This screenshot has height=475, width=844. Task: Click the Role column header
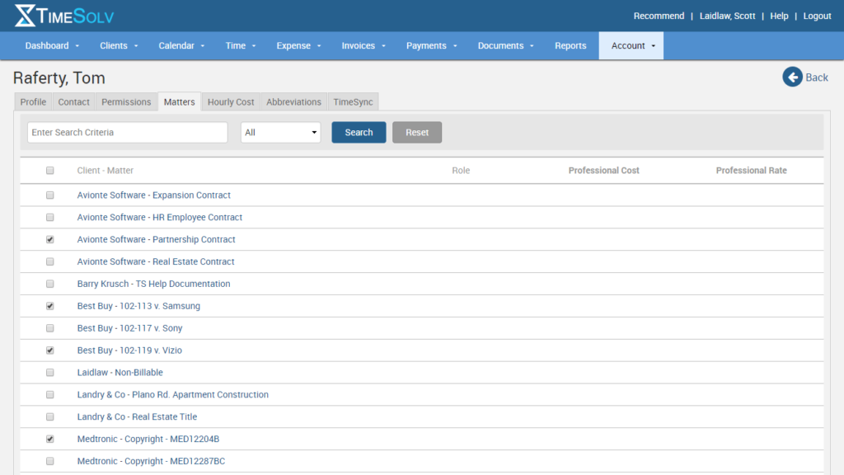[x=461, y=170]
